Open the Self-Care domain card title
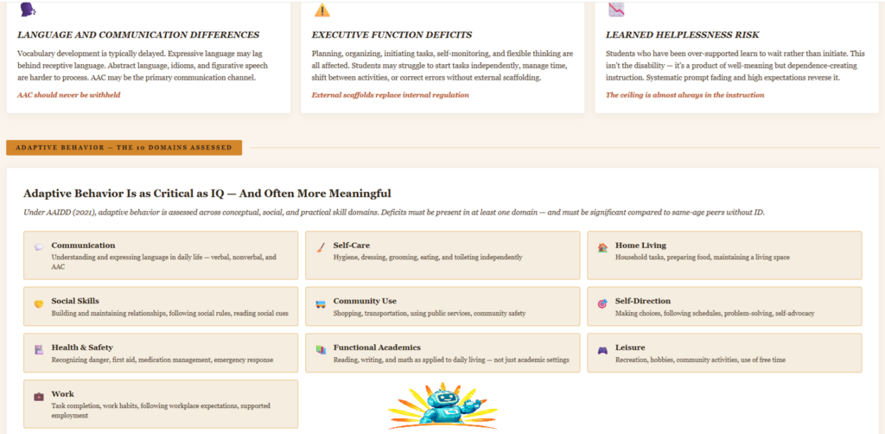Image resolution: width=885 pixels, height=434 pixels. [x=352, y=246]
